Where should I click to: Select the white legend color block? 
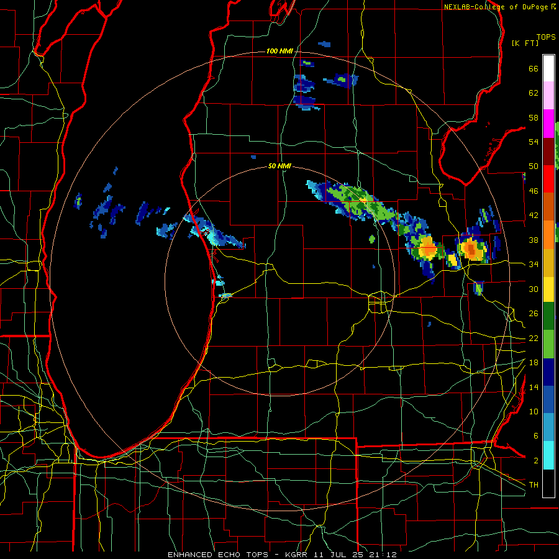coord(548,68)
